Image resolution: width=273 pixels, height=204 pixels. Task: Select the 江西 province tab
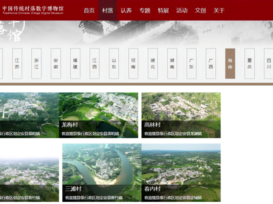(95, 64)
